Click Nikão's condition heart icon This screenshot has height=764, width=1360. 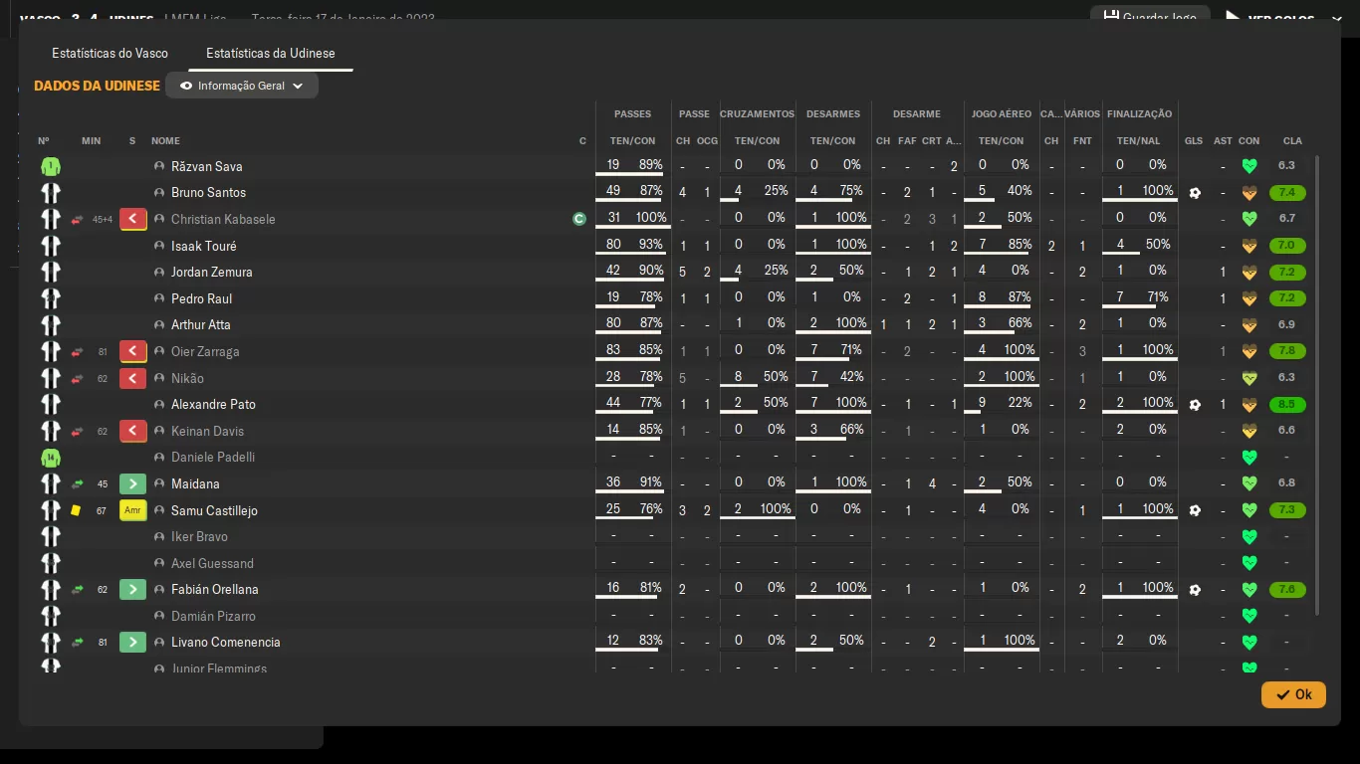click(1249, 378)
